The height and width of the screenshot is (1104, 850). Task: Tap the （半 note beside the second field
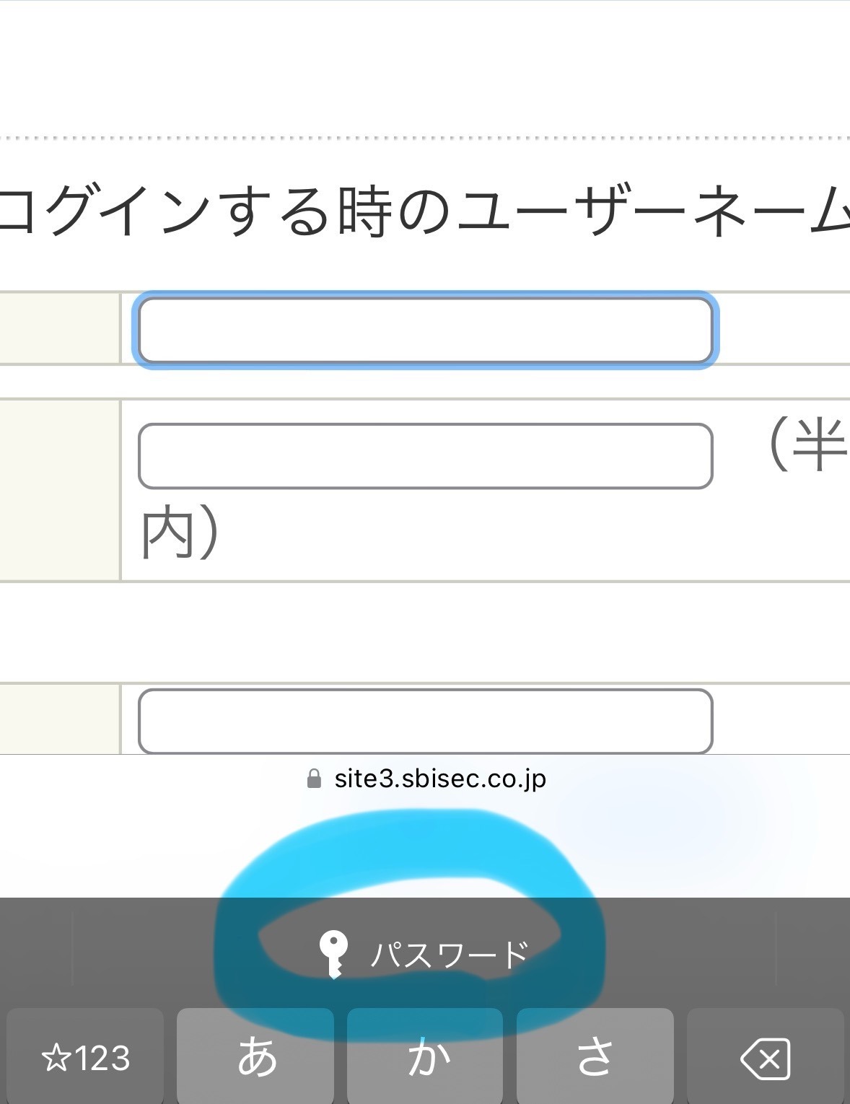(807, 445)
